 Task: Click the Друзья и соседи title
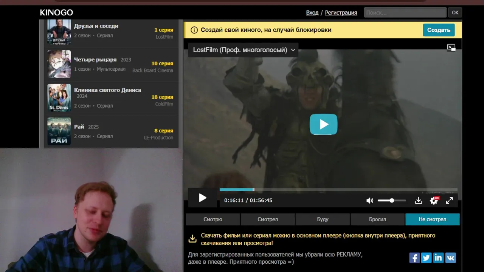96,26
